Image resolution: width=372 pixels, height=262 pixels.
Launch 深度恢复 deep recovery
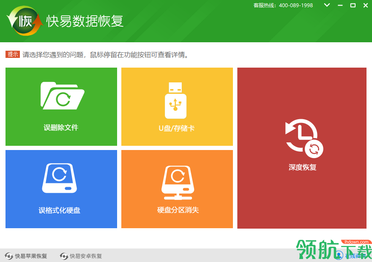click(x=302, y=148)
